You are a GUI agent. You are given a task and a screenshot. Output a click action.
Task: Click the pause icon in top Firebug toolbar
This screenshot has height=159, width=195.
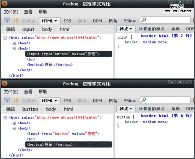click(16, 20)
